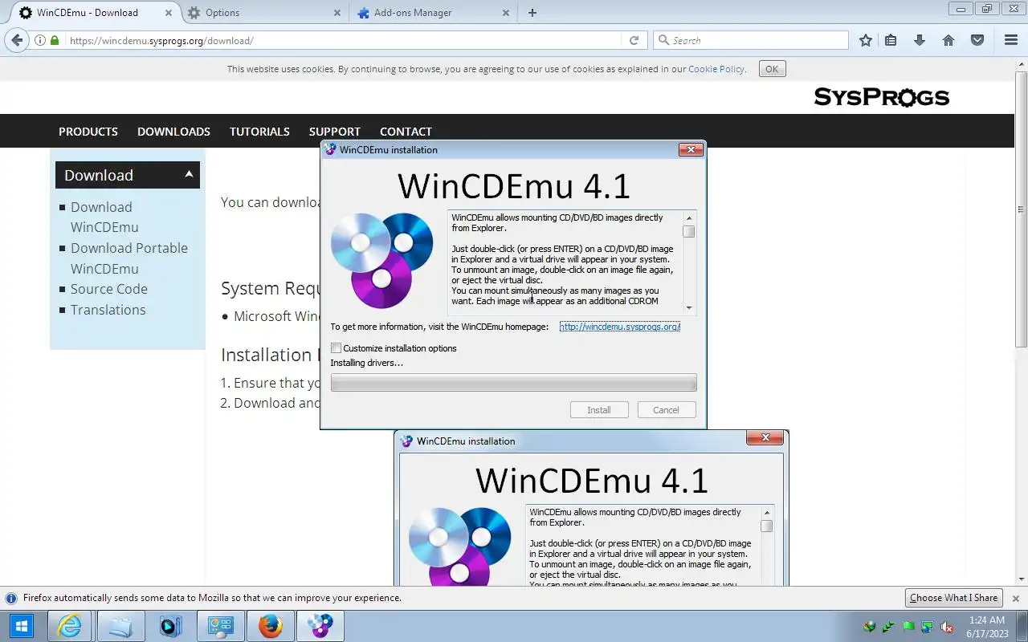Screen dimensions: 1028x642
Task: Click the Firefox back arrow button
Action: (x=17, y=40)
